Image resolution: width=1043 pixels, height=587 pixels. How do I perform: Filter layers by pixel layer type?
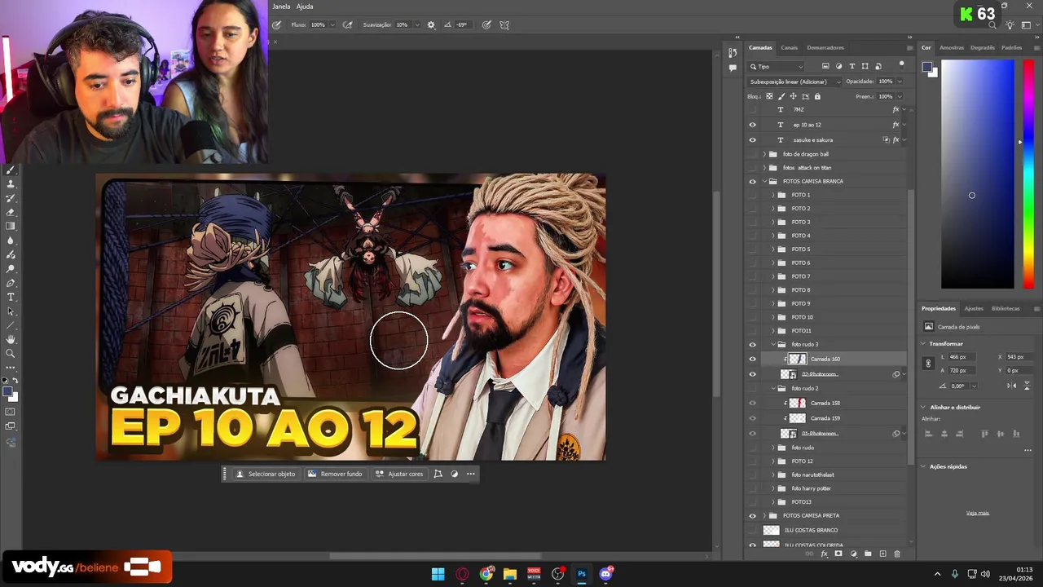pyautogui.click(x=825, y=66)
